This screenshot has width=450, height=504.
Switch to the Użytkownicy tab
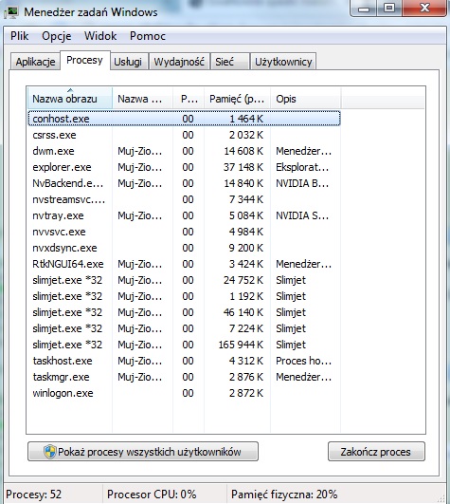tap(283, 62)
